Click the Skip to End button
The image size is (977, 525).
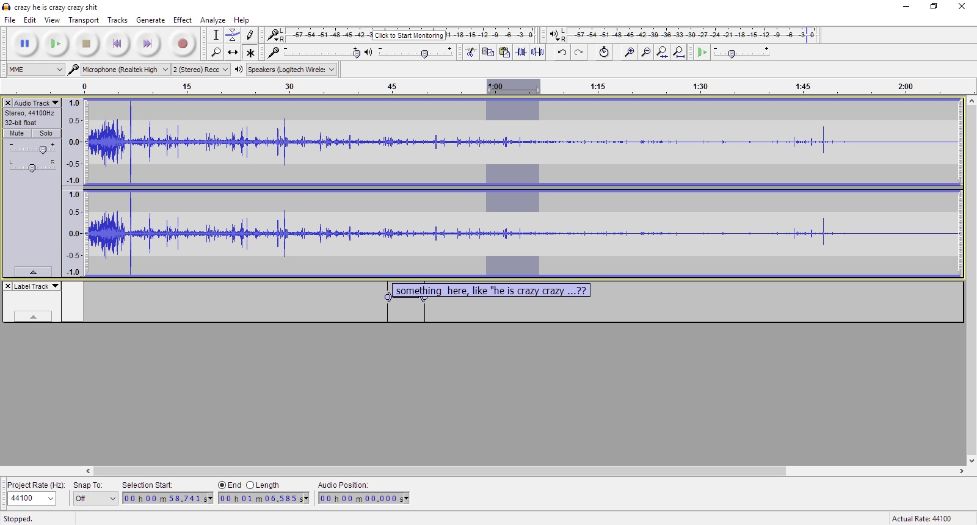tap(147, 44)
